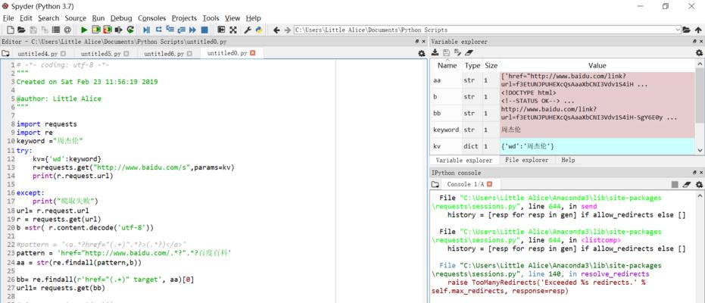Click the step return debug icon
This screenshot has height=303, width=705.
click(181, 30)
